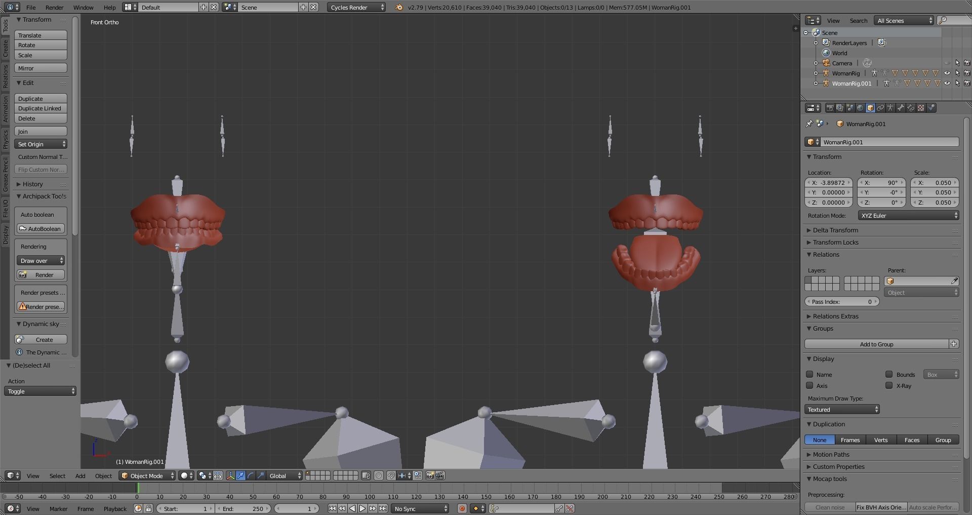Toggle the timeline preview range clock icon
972x515 pixels.
click(138, 508)
